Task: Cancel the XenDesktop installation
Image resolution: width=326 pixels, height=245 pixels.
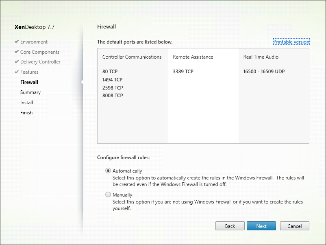Action: 294,226
